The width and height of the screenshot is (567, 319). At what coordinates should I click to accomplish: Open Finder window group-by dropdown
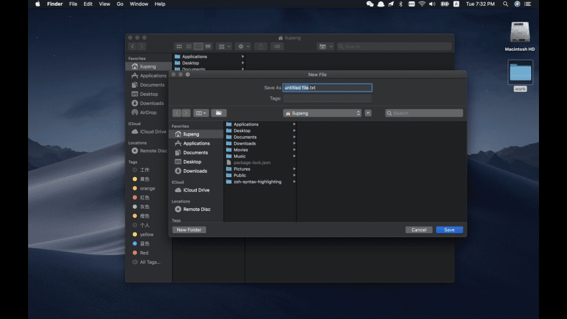[224, 46]
